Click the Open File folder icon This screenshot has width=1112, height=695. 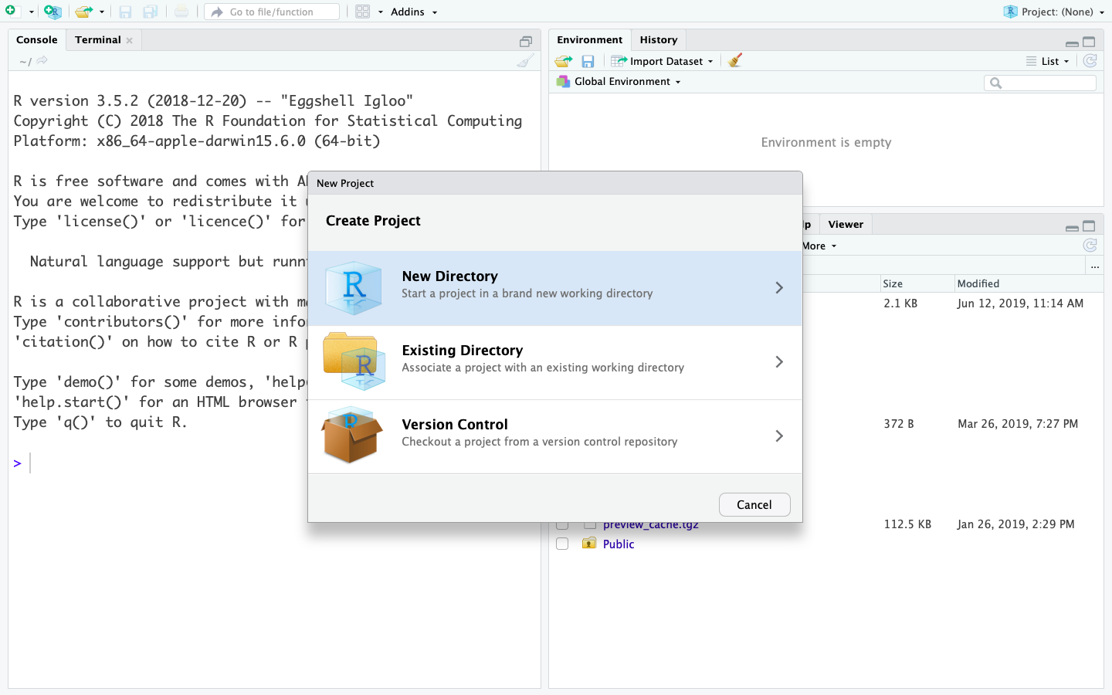(83, 12)
